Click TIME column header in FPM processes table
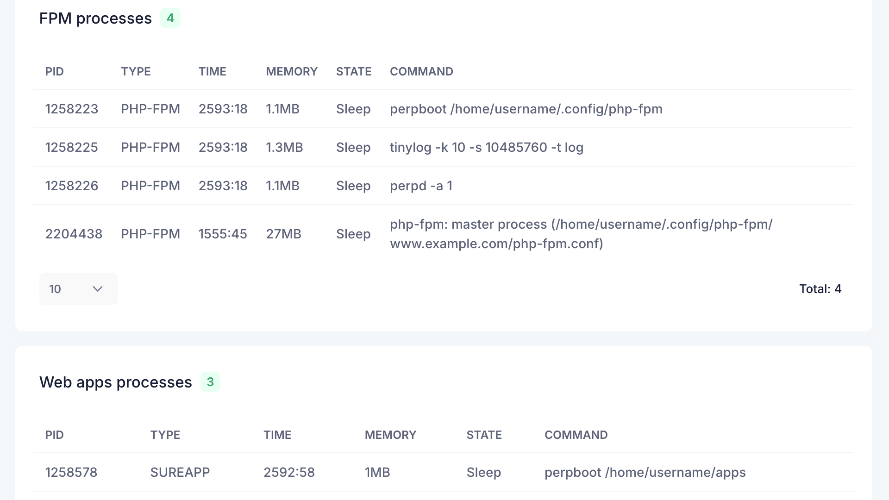Image resolution: width=889 pixels, height=500 pixels. [212, 71]
